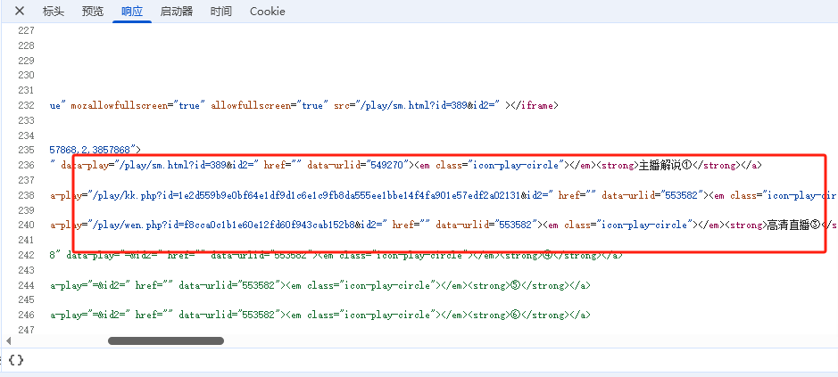Viewport: 838px width, 377px height.
Task: Click the horizontal scrollbar thumb
Action: (x=165, y=340)
